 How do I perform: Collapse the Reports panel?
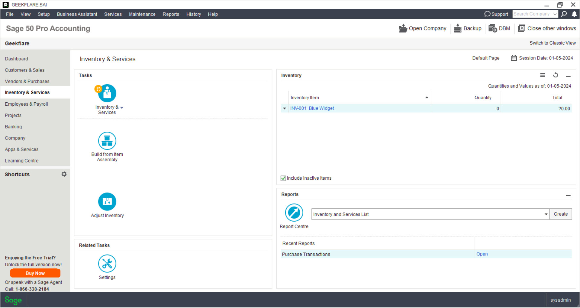[x=568, y=195]
